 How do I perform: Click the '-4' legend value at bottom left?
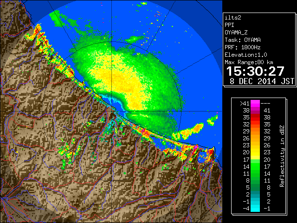coord(246,209)
